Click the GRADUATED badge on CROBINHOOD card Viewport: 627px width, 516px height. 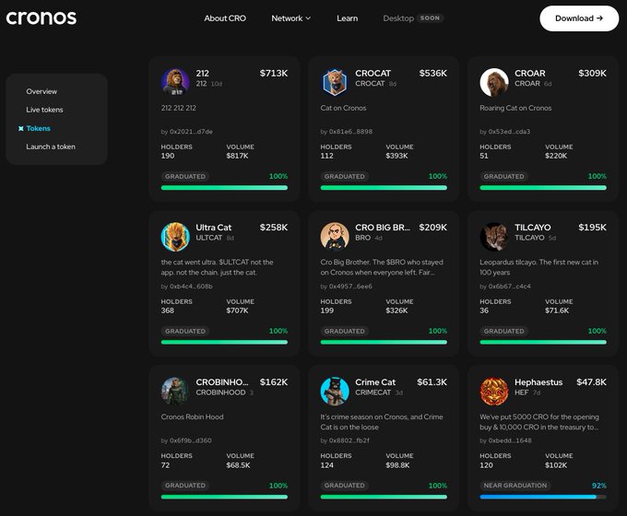[x=185, y=486]
